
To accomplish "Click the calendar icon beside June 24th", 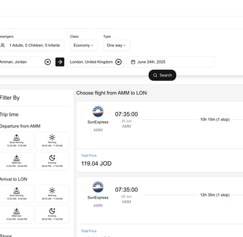I will click(133, 62).
